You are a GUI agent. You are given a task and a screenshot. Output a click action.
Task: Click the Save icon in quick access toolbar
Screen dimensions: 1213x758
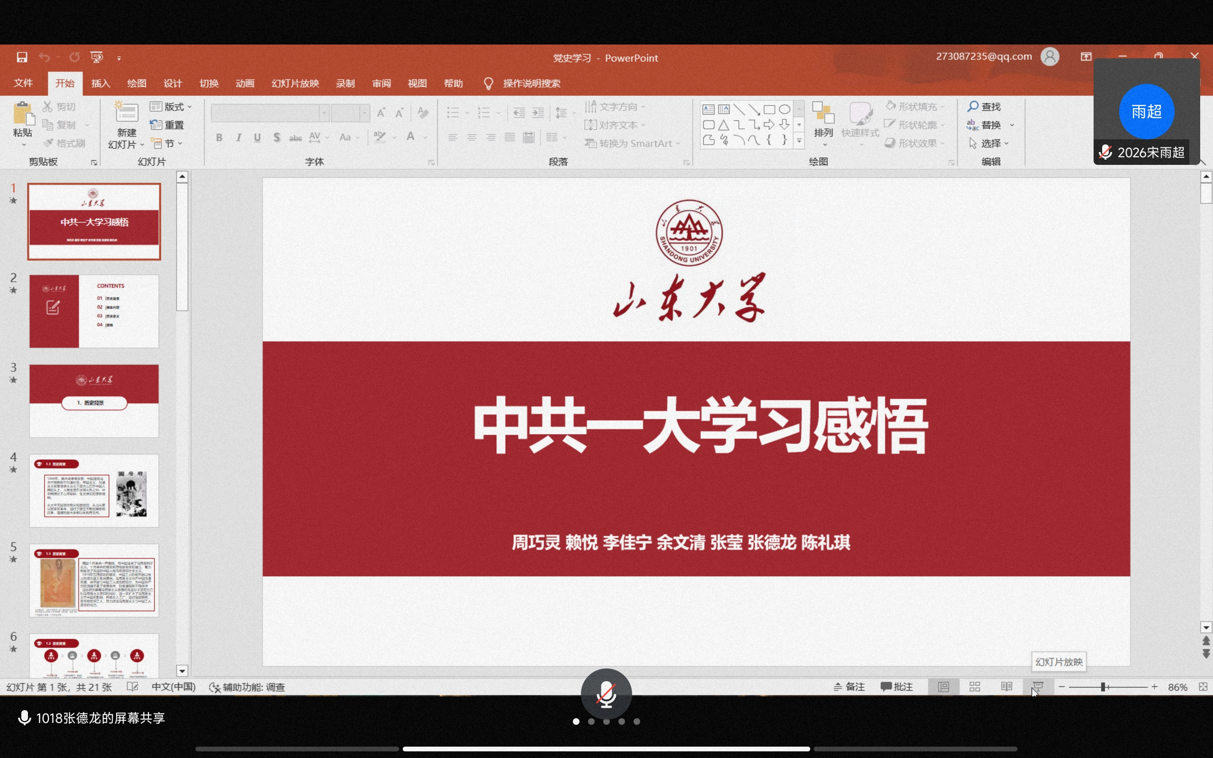tap(21, 57)
